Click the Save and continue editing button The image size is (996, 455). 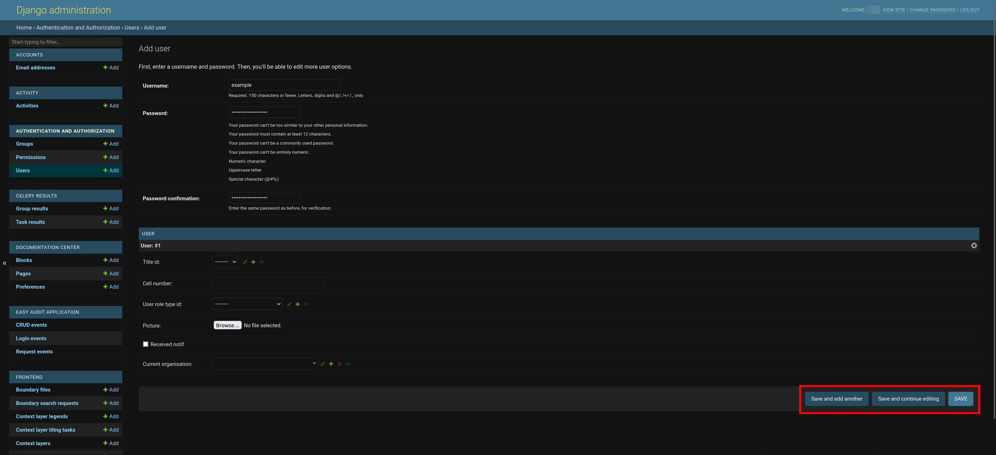pyautogui.click(x=908, y=399)
